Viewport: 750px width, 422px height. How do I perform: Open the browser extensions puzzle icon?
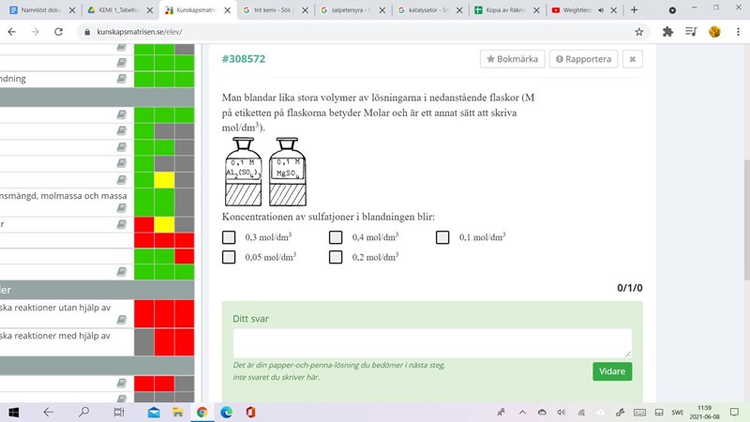(667, 31)
